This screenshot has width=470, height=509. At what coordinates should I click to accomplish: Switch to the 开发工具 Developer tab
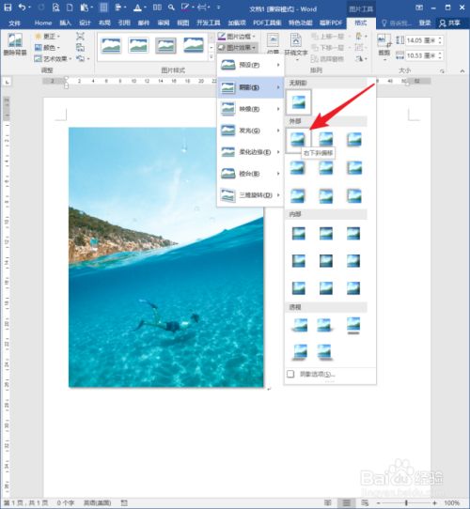(209, 23)
